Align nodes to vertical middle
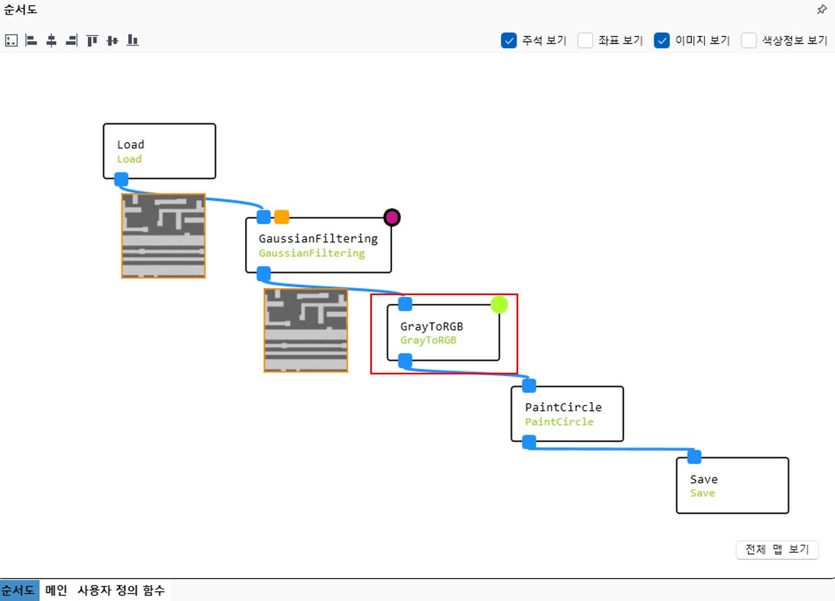Viewport: 835px width, 601px height. tap(113, 40)
